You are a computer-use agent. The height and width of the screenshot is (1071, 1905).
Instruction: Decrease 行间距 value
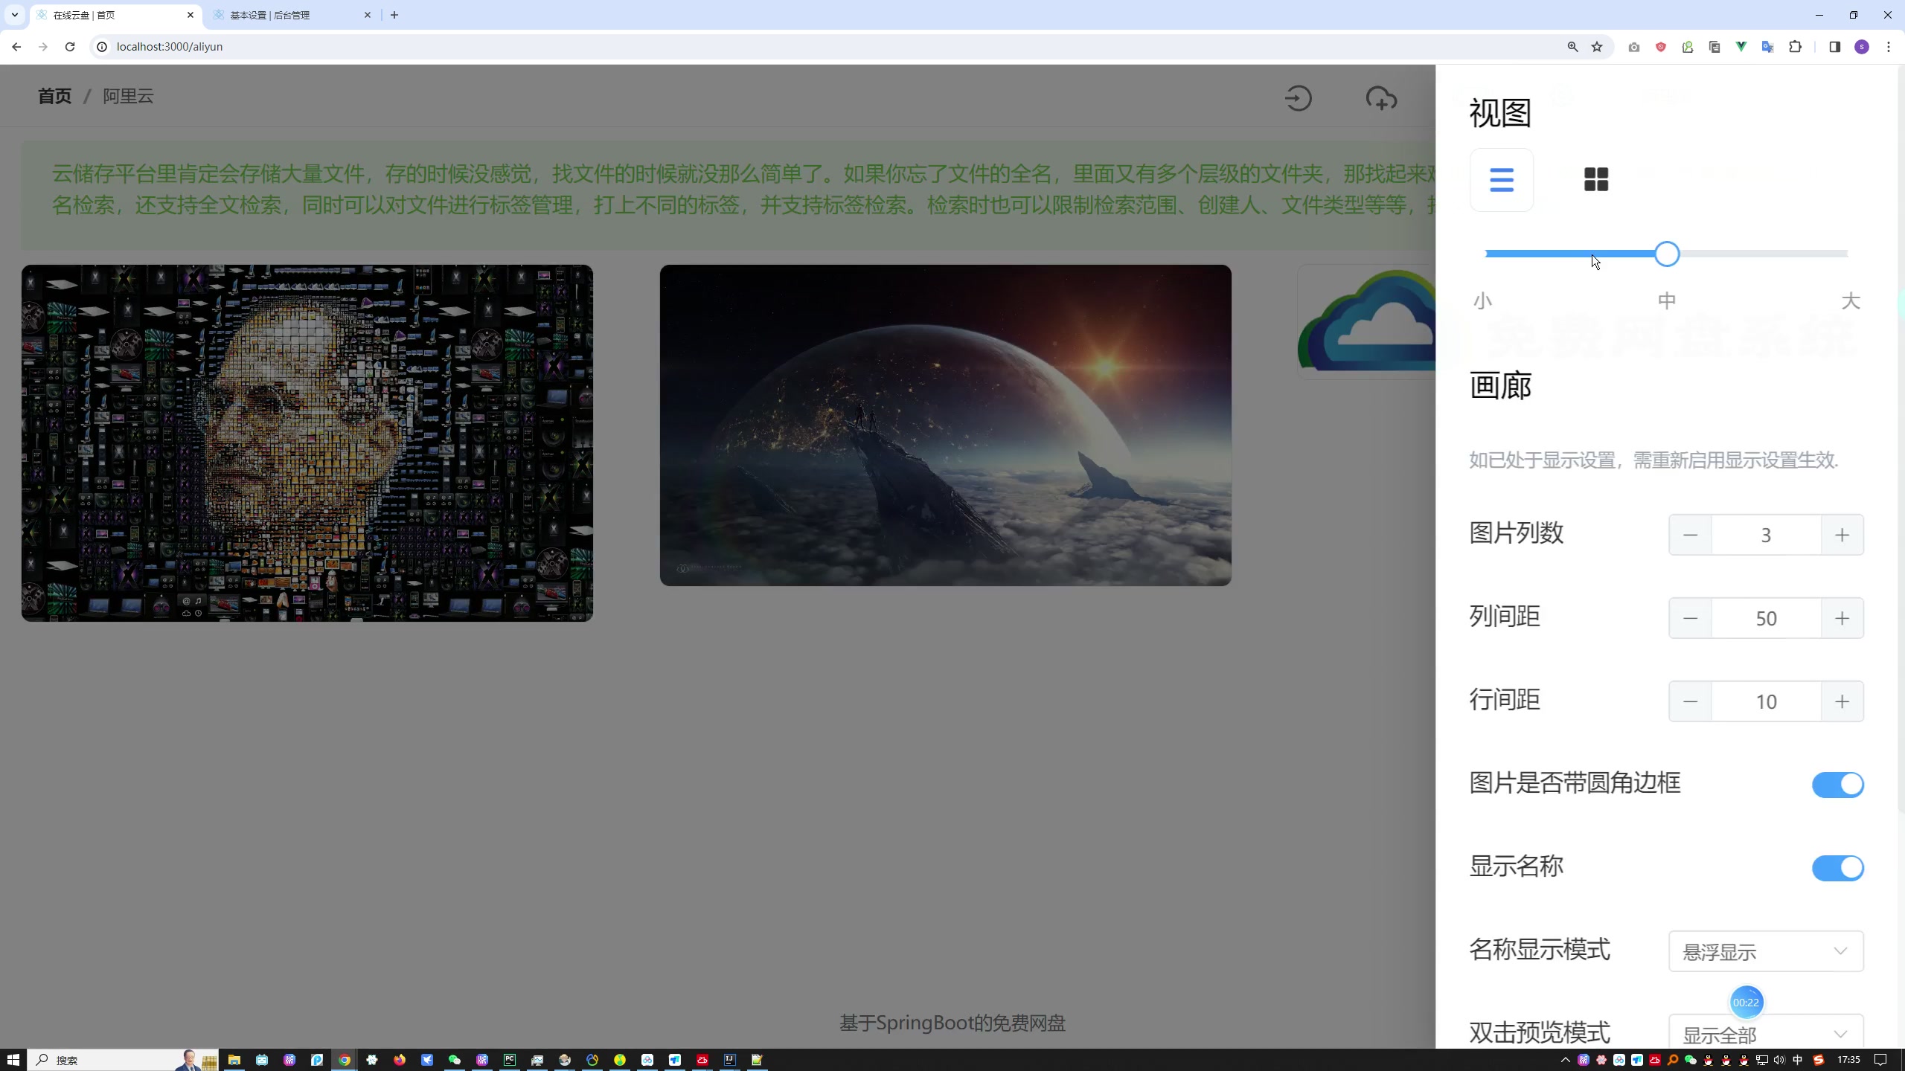(x=1690, y=701)
